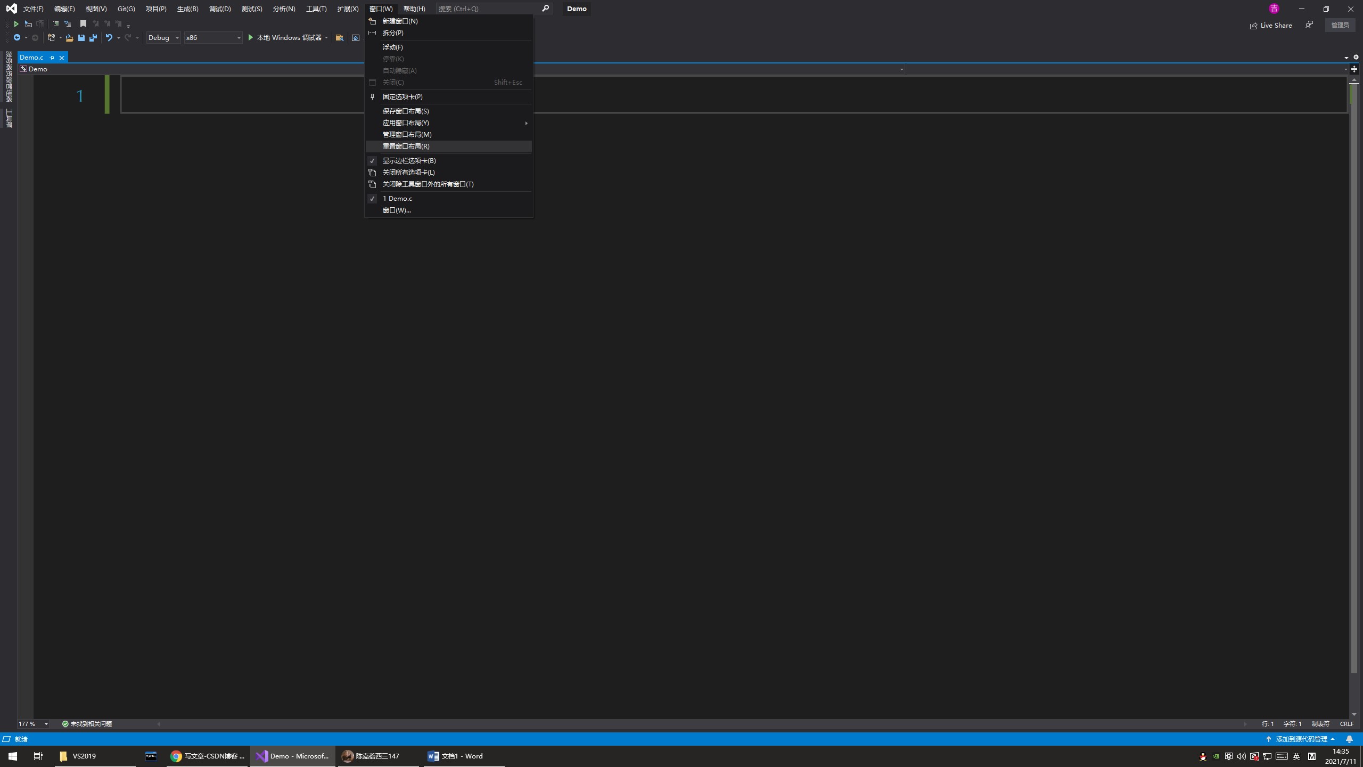Expand the x86 platform dropdown
This screenshot has width=1363, height=767.
pos(212,37)
